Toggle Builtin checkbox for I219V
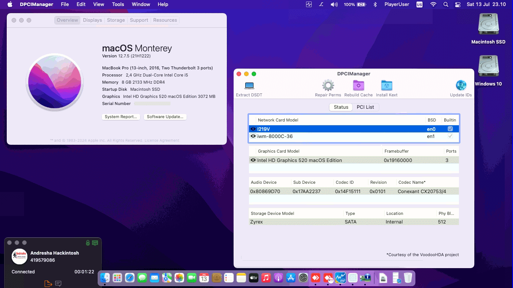Image resolution: width=513 pixels, height=288 pixels. point(450,129)
